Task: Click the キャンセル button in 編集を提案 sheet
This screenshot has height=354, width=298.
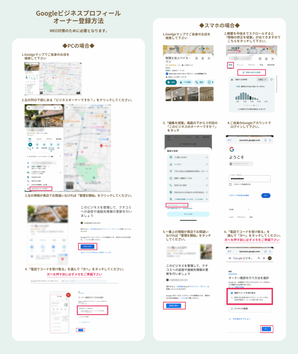Action: click(x=188, y=214)
